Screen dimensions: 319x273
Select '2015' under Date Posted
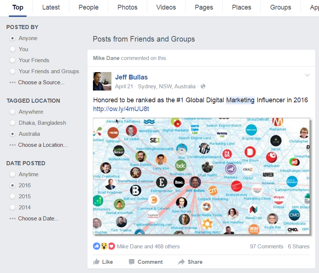click(13, 196)
